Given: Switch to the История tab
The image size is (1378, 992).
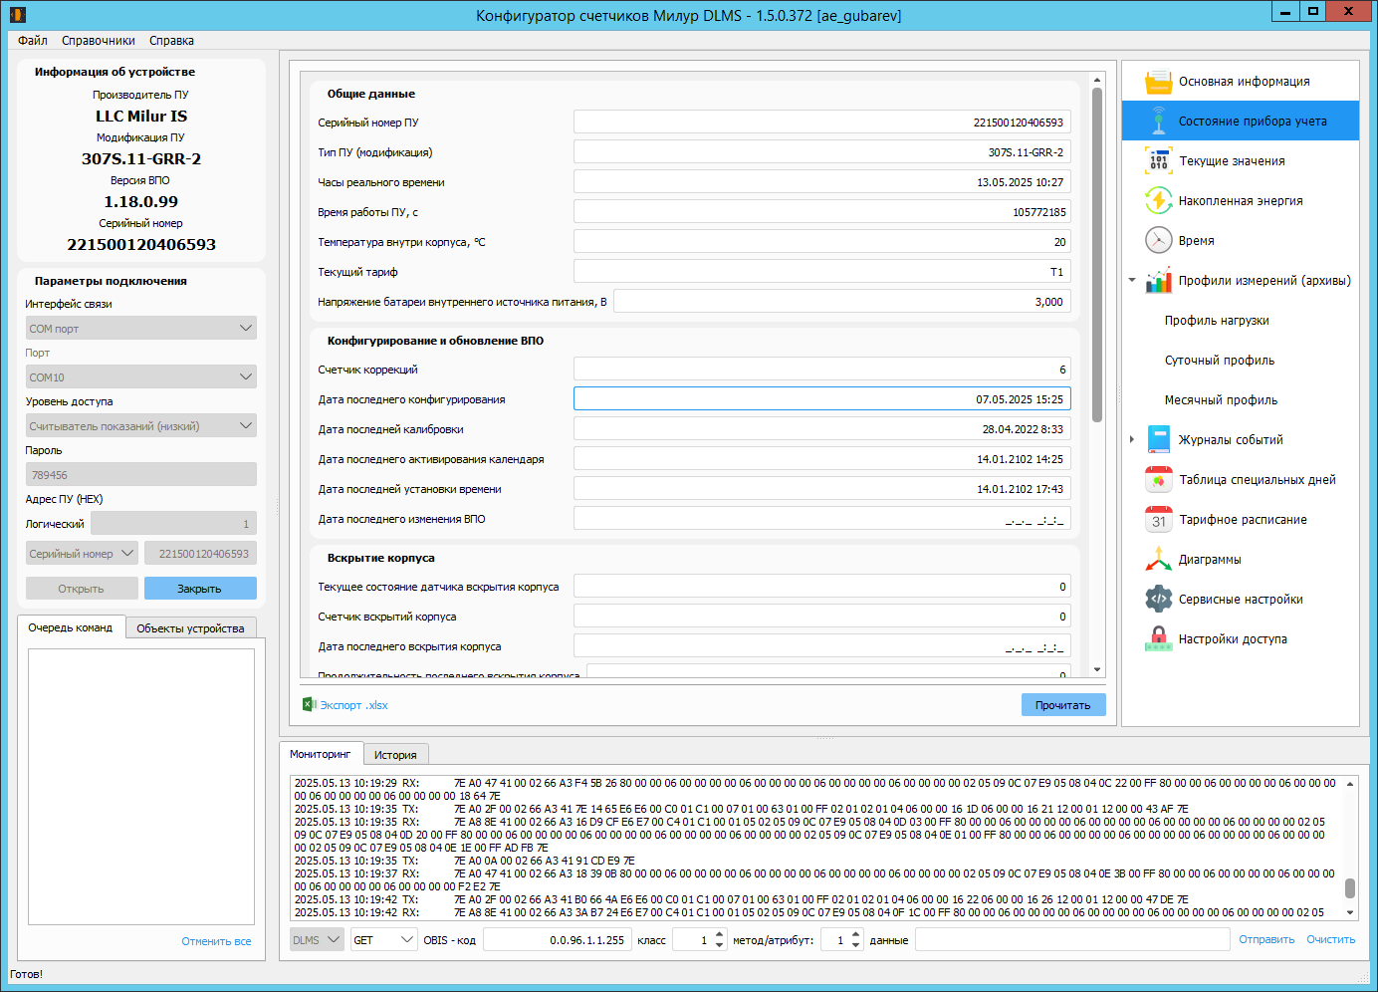Looking at the screenshot, I should (395, 755).
